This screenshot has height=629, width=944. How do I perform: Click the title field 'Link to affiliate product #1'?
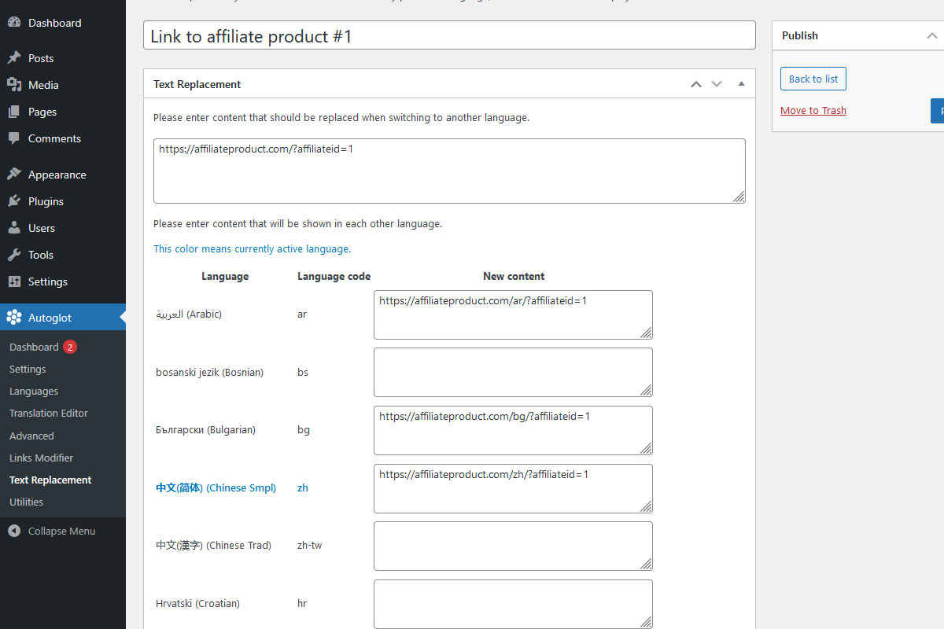tap(449, 36)
